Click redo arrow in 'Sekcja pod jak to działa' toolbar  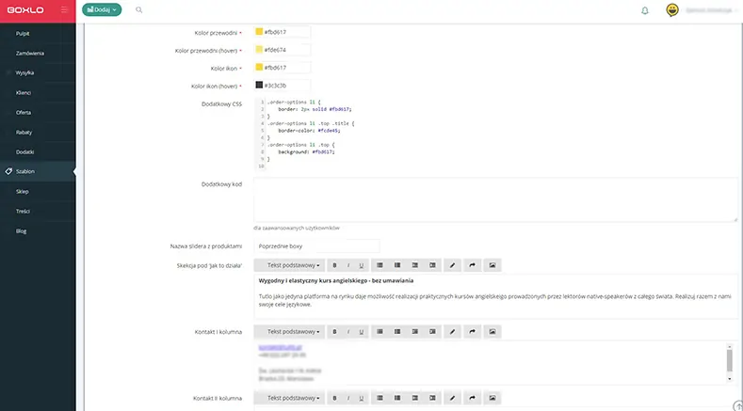click(472, 265)
